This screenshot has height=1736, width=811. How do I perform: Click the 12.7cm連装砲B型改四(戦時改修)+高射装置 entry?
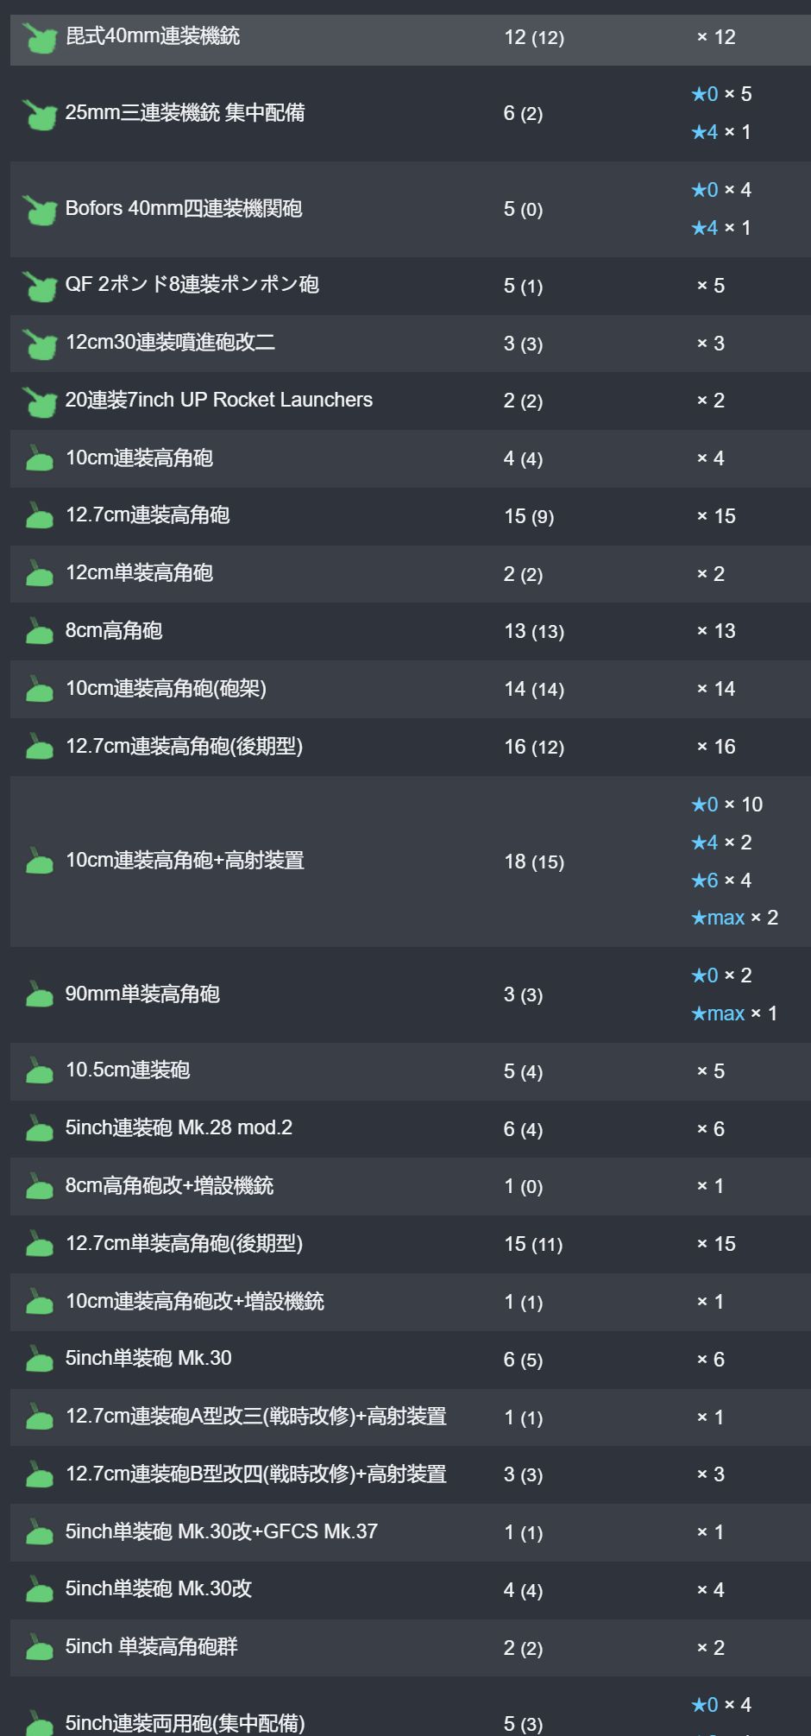(x=256, y=1474)
